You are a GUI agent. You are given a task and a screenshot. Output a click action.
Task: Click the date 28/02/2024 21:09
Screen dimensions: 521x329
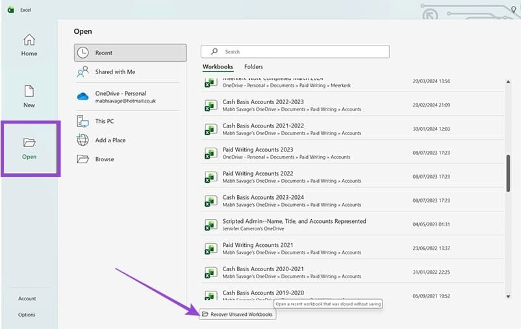click(431, 105)
